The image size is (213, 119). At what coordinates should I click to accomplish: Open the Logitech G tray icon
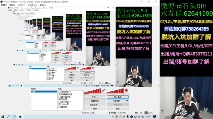tap(131, 117)
